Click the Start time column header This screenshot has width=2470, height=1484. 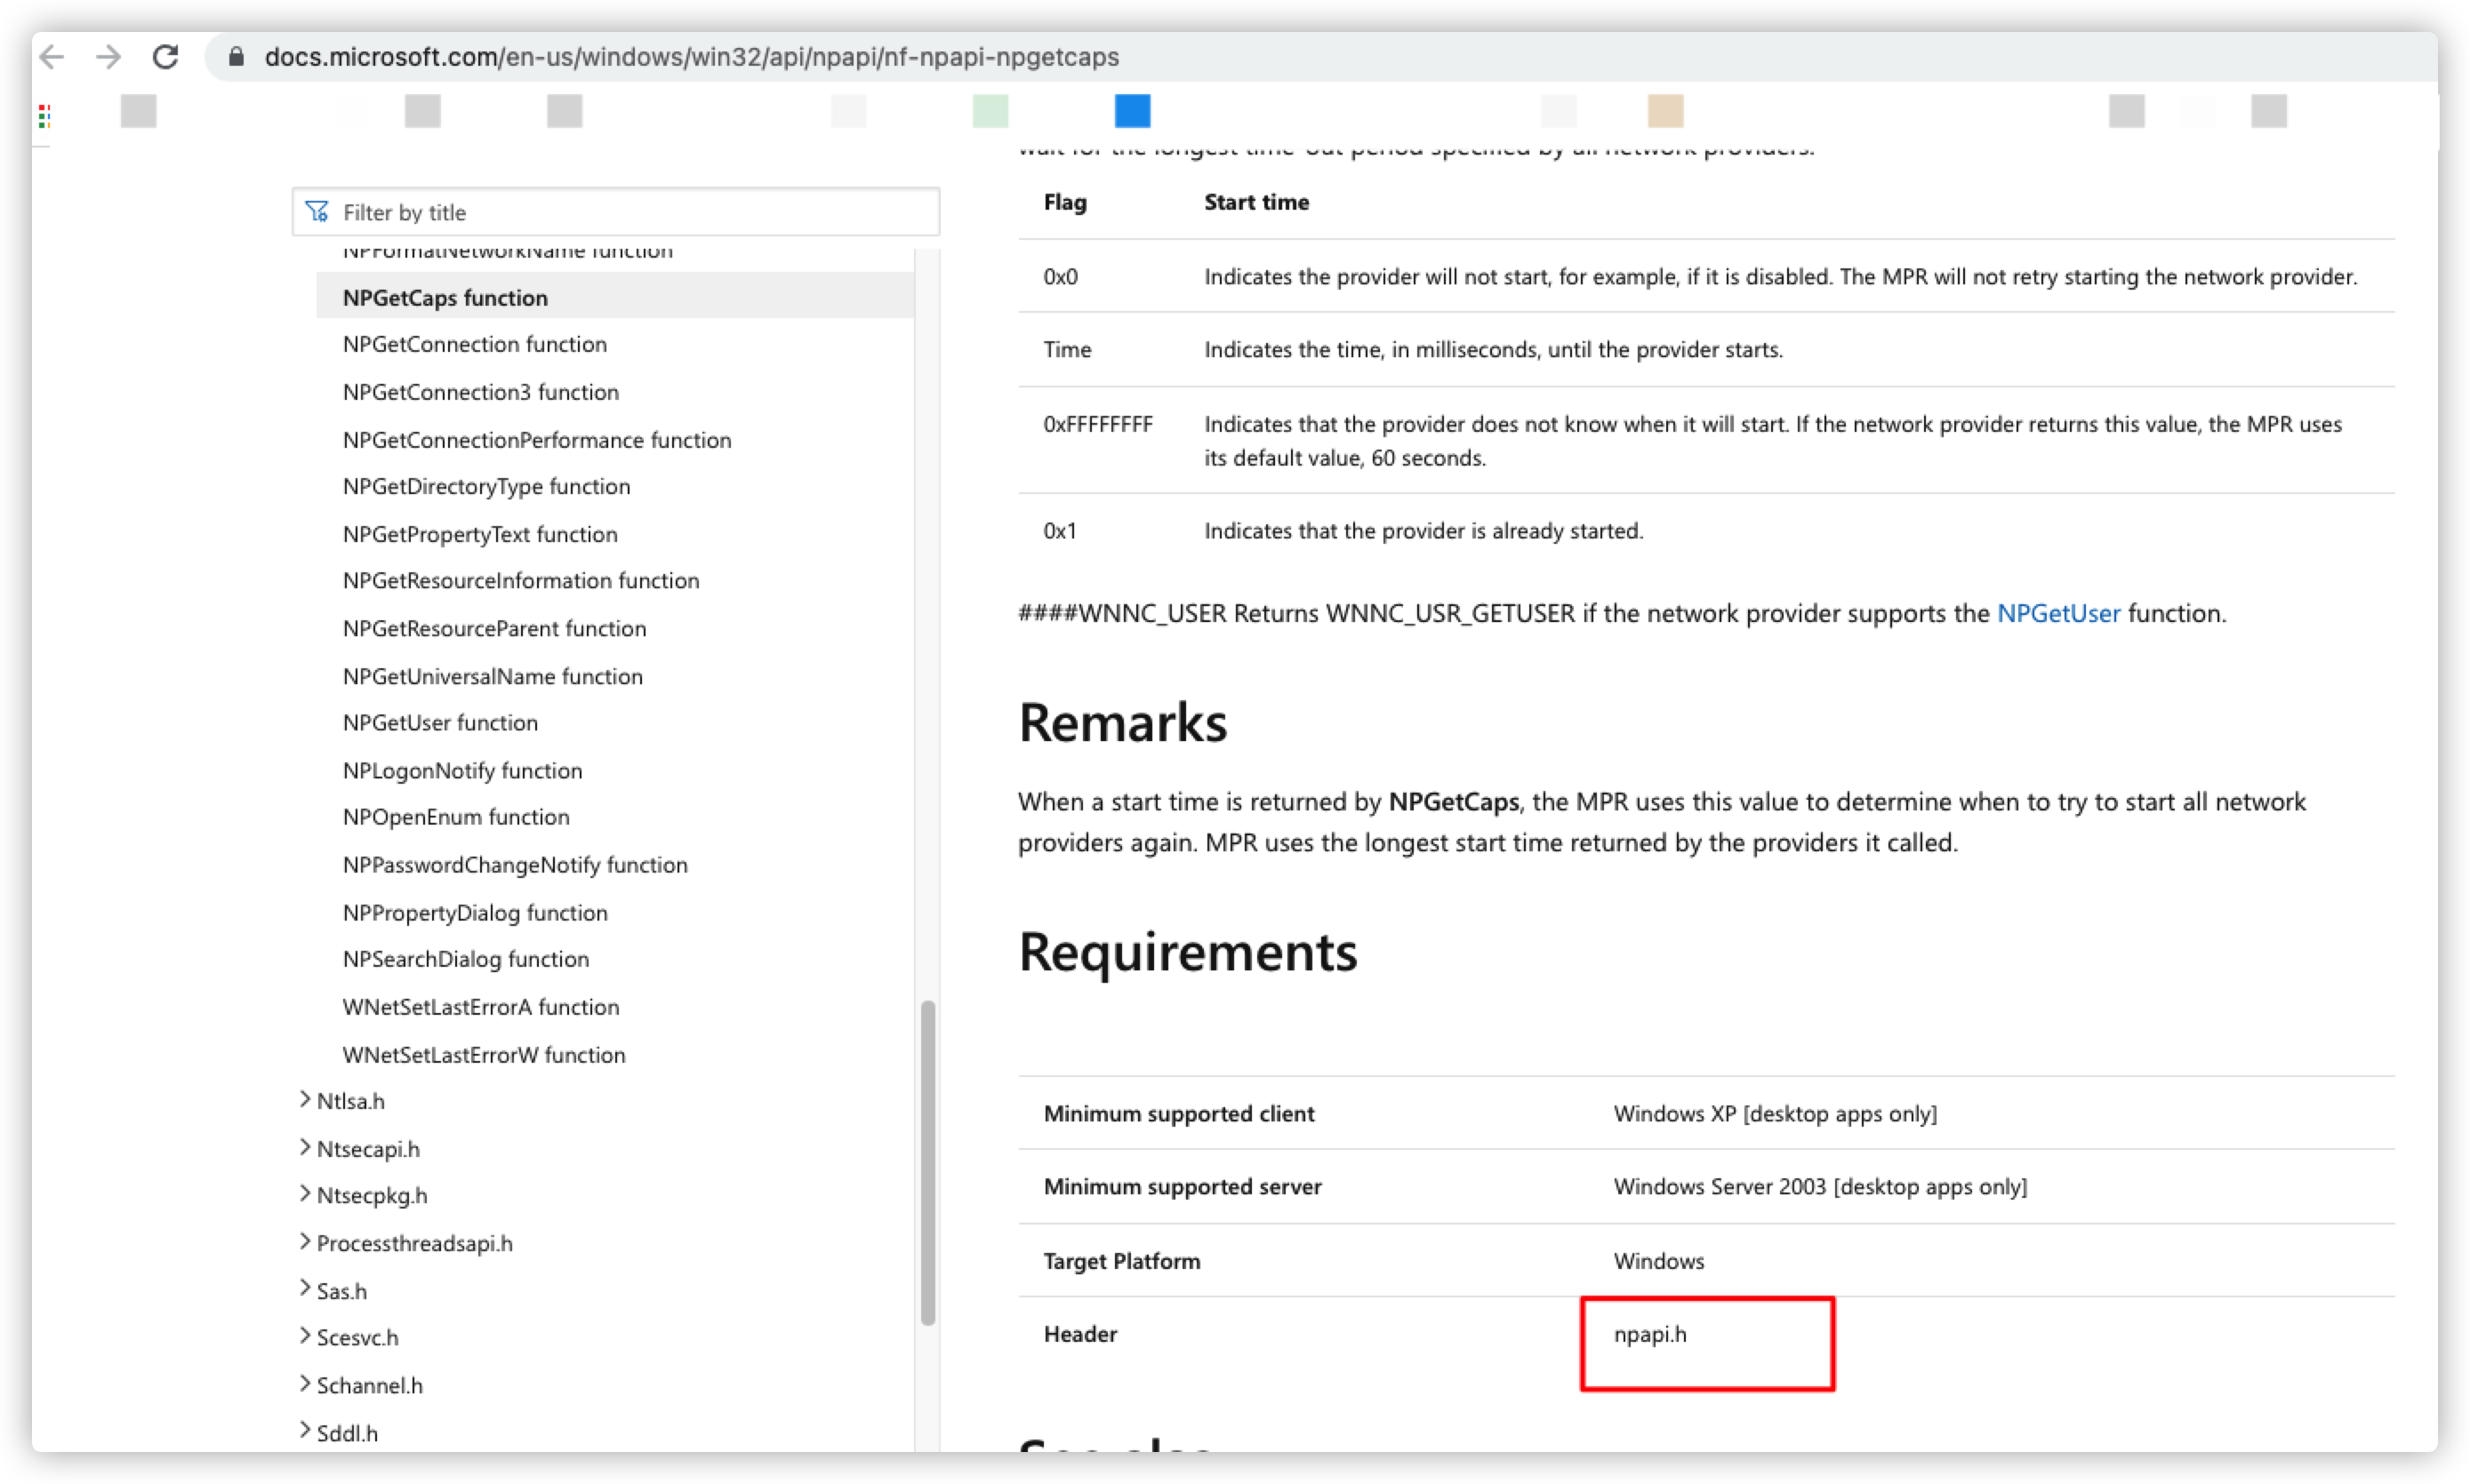1255,202
